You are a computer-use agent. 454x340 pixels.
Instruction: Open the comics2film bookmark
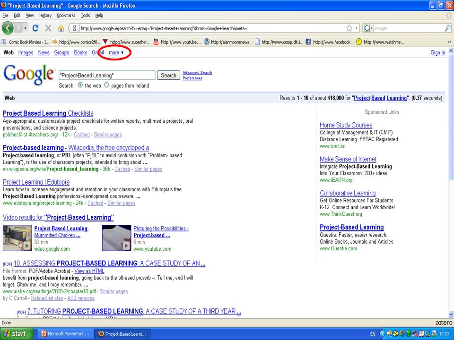[x=76, y=42]
